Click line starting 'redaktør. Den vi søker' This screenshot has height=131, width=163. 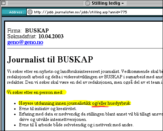pyautogui.click(x=85, y=82)
